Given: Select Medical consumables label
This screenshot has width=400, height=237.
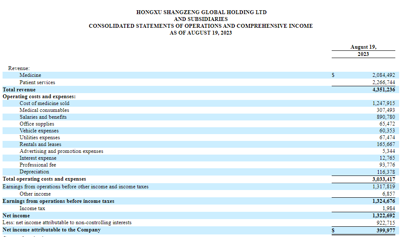Looking at the screenshot, I should point(44,110).
